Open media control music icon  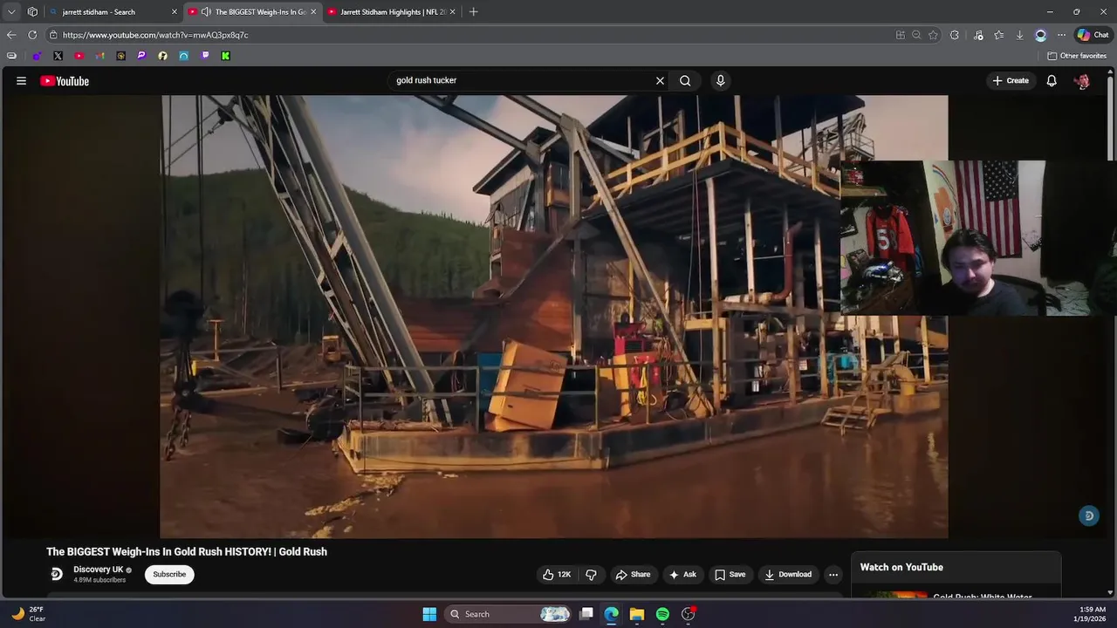tap(978, 35)
